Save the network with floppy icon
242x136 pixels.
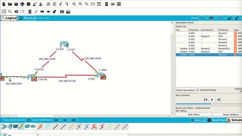(x=16, y=4)
